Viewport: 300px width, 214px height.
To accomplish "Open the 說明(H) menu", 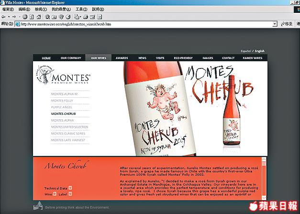I will (x=98, y=9).
